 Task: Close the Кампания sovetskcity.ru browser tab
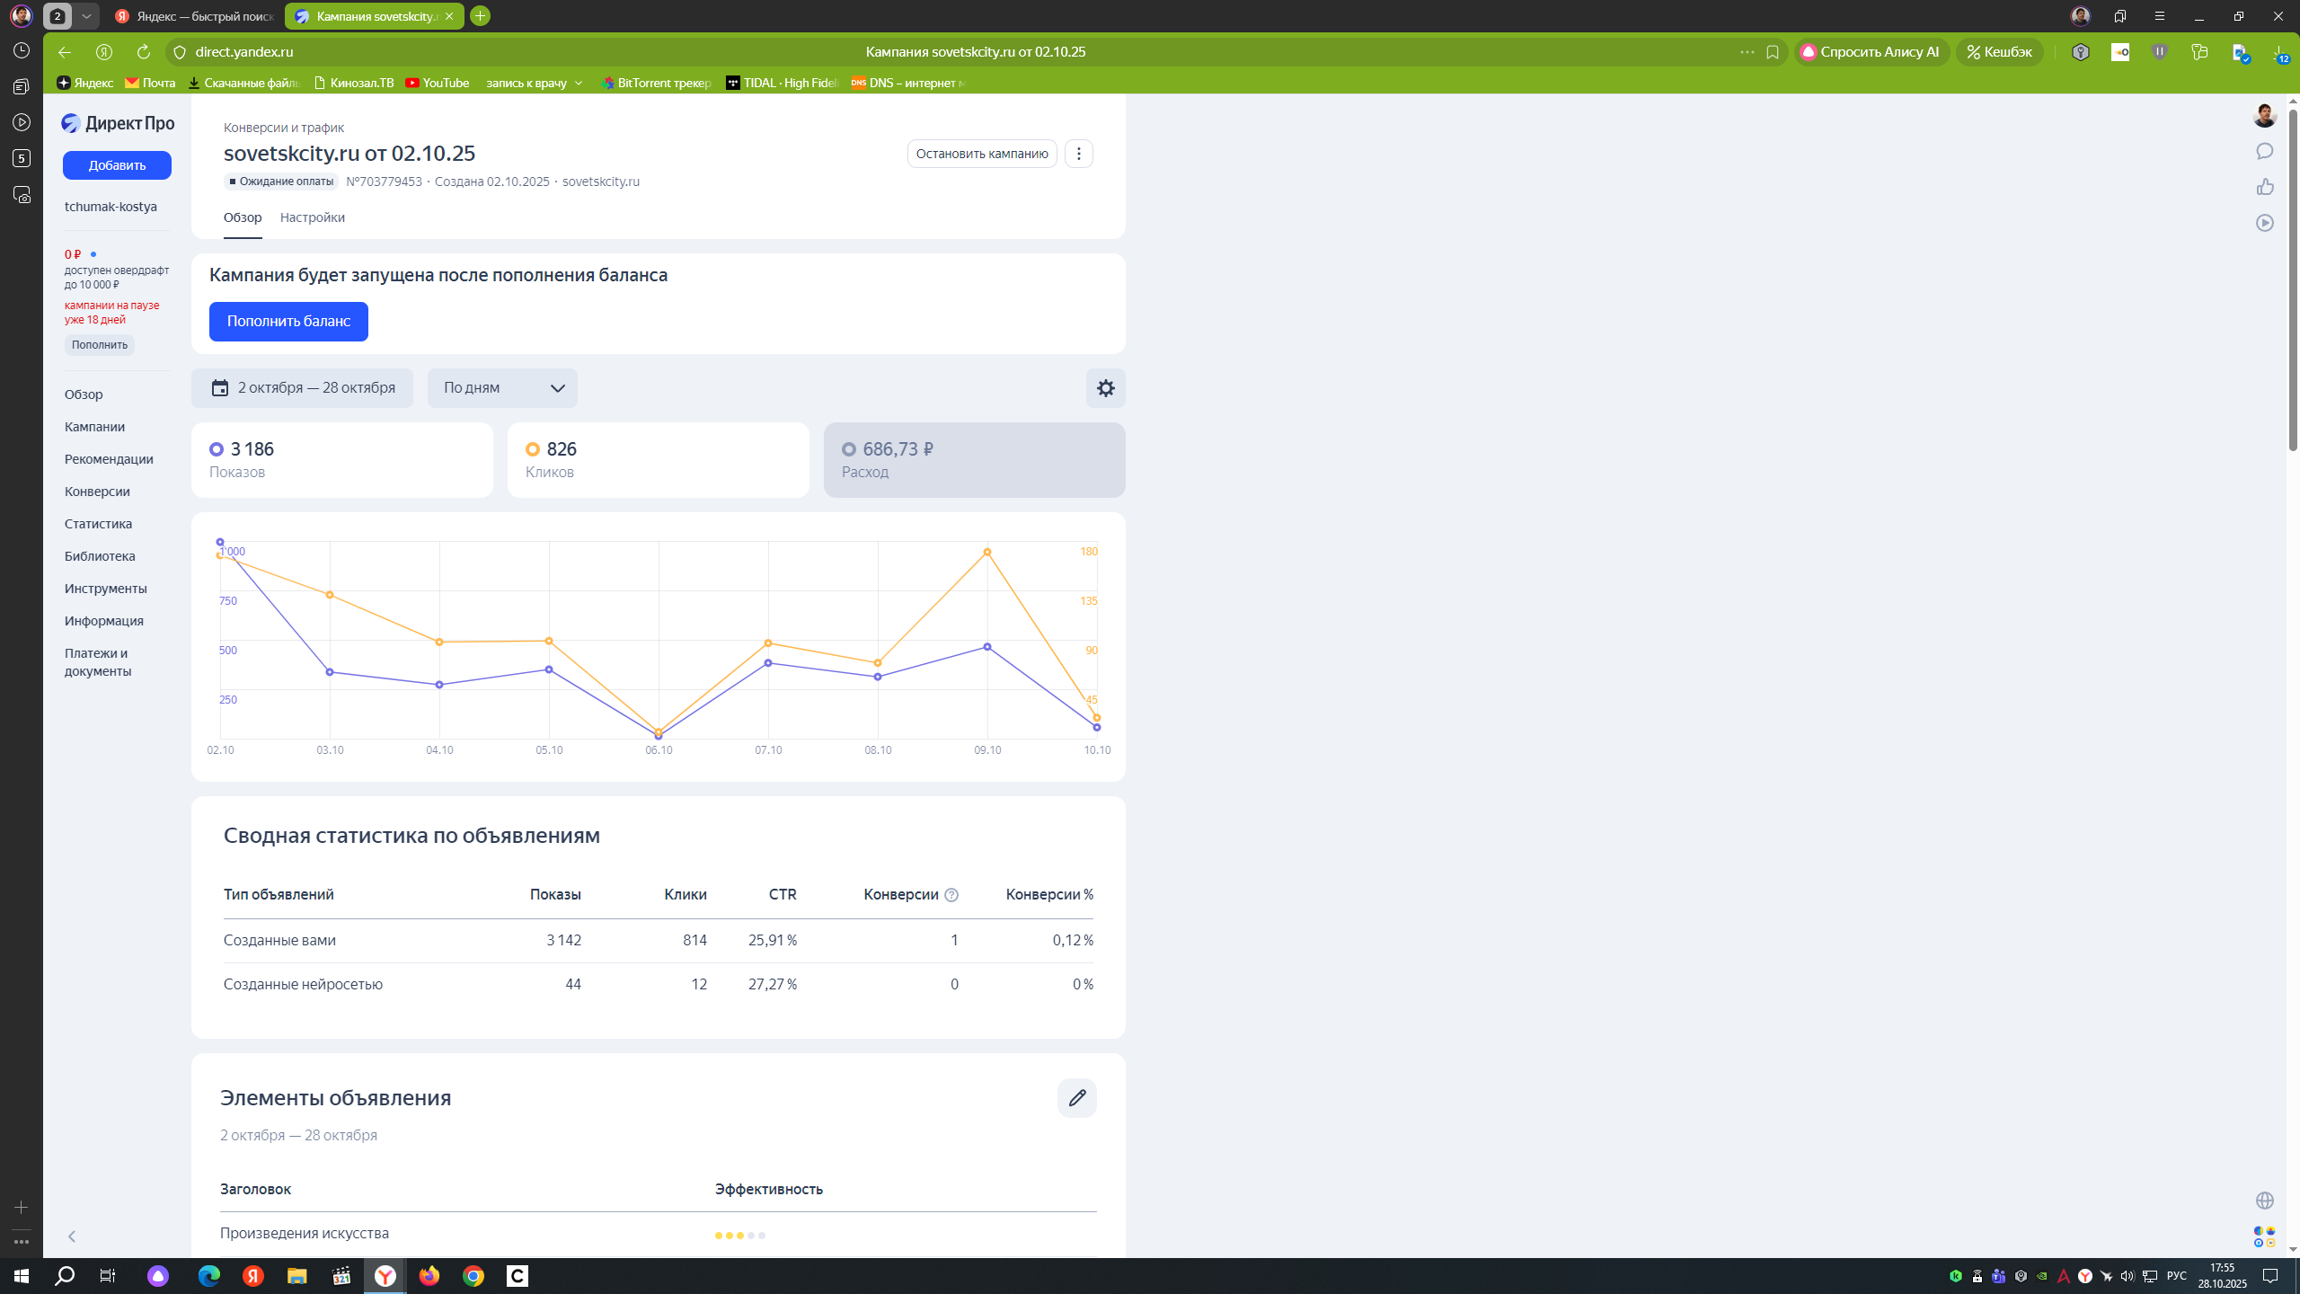tap(449, 16)
